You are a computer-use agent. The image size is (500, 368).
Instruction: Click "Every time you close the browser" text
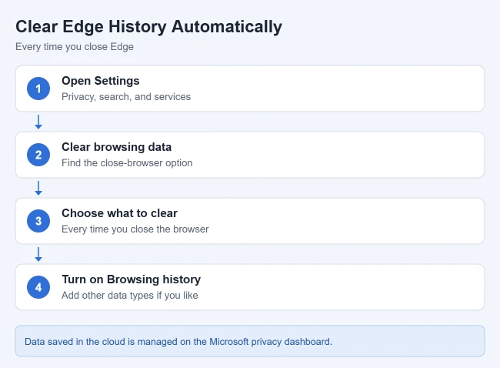click(135, 229)
